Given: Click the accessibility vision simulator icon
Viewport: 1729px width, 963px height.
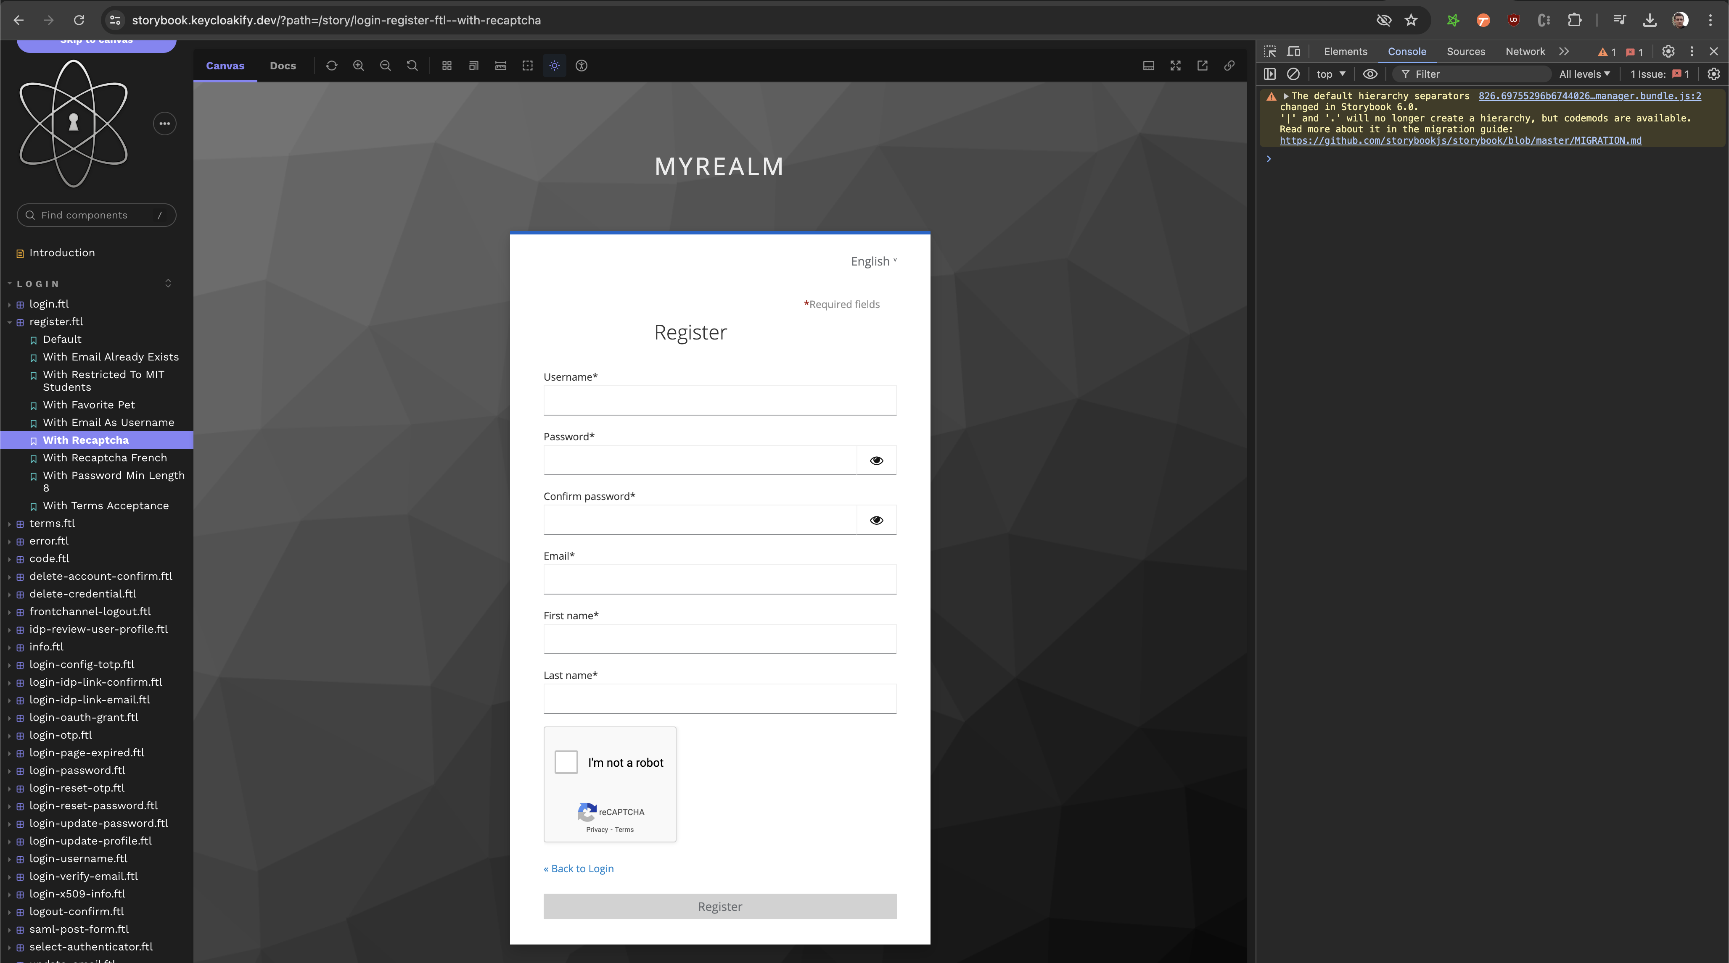Looking at the screenshot, I should click(581, 66).
